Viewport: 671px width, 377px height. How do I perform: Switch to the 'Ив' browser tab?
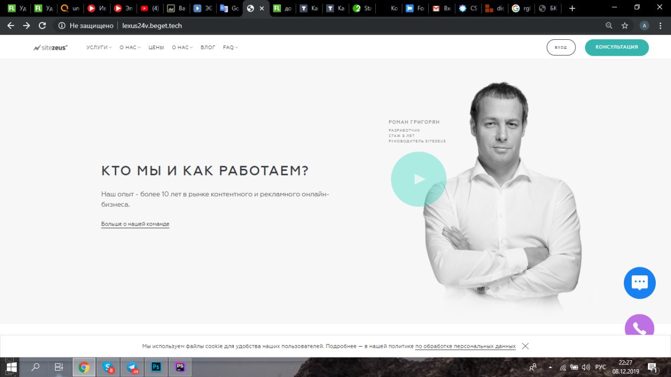(x=97, y=8)
